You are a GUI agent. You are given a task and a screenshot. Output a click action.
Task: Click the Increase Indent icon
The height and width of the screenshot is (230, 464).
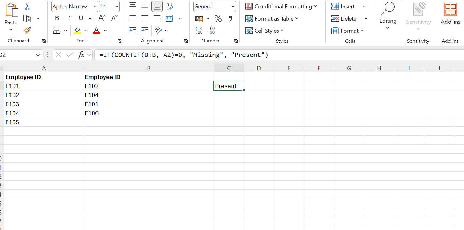[x=145, y=31]
